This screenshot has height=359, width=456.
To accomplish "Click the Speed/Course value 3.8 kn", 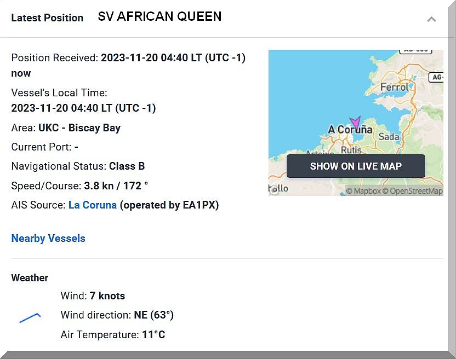I will (x=99, y=186).
